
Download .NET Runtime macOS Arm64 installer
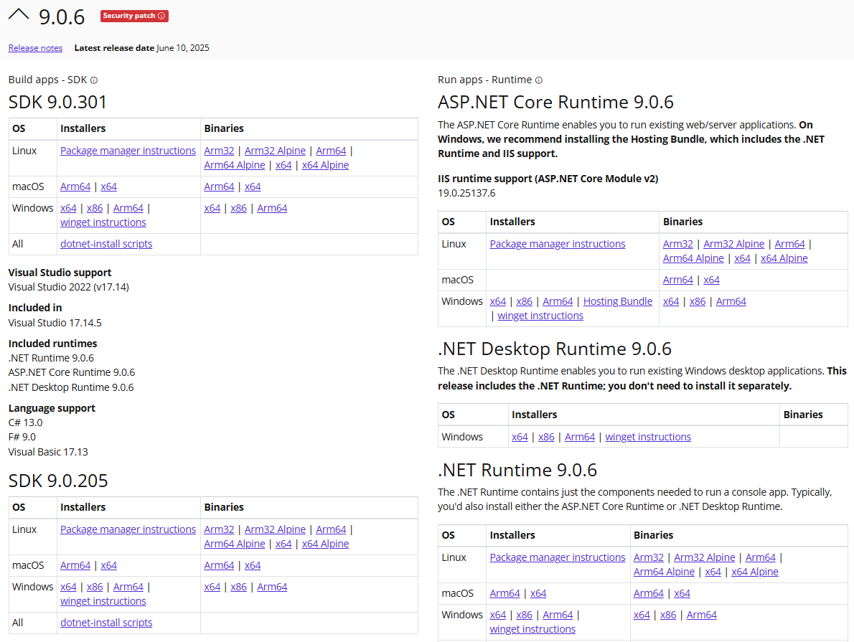click(505, 593)
